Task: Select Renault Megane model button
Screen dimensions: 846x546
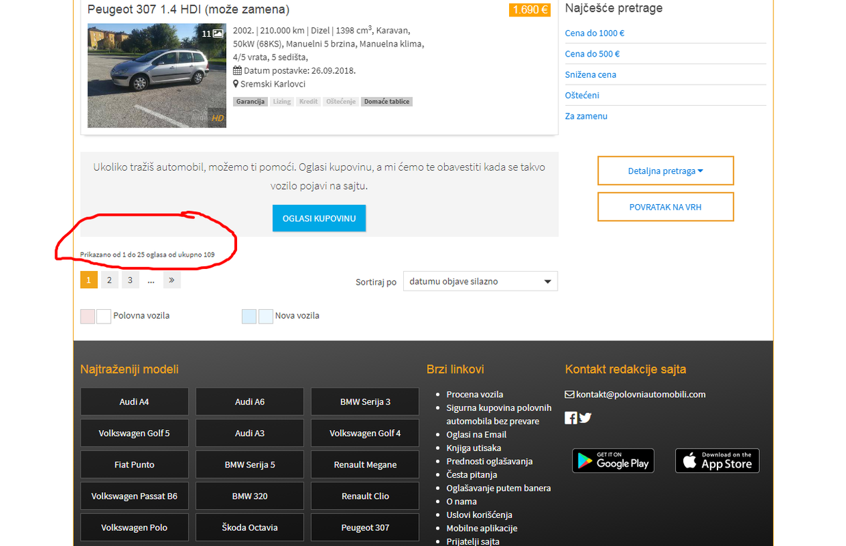Action: (x=365, y=464)
